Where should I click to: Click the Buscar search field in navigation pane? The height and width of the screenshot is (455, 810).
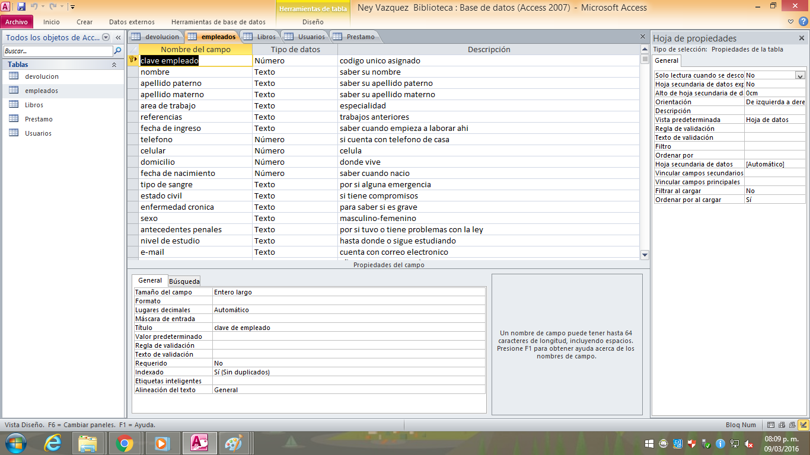click(x=58, y=51)
